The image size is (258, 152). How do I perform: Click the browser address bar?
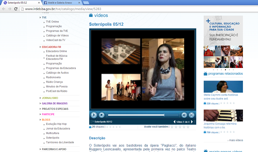134,9
